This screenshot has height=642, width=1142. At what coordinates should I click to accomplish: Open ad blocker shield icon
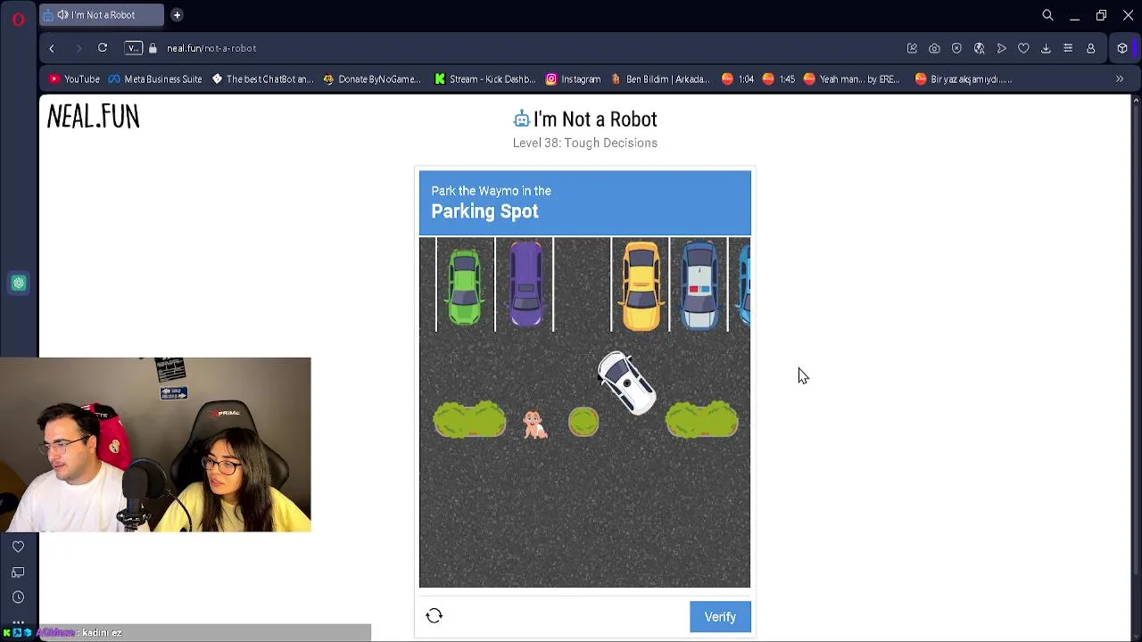tap(956, 48)
